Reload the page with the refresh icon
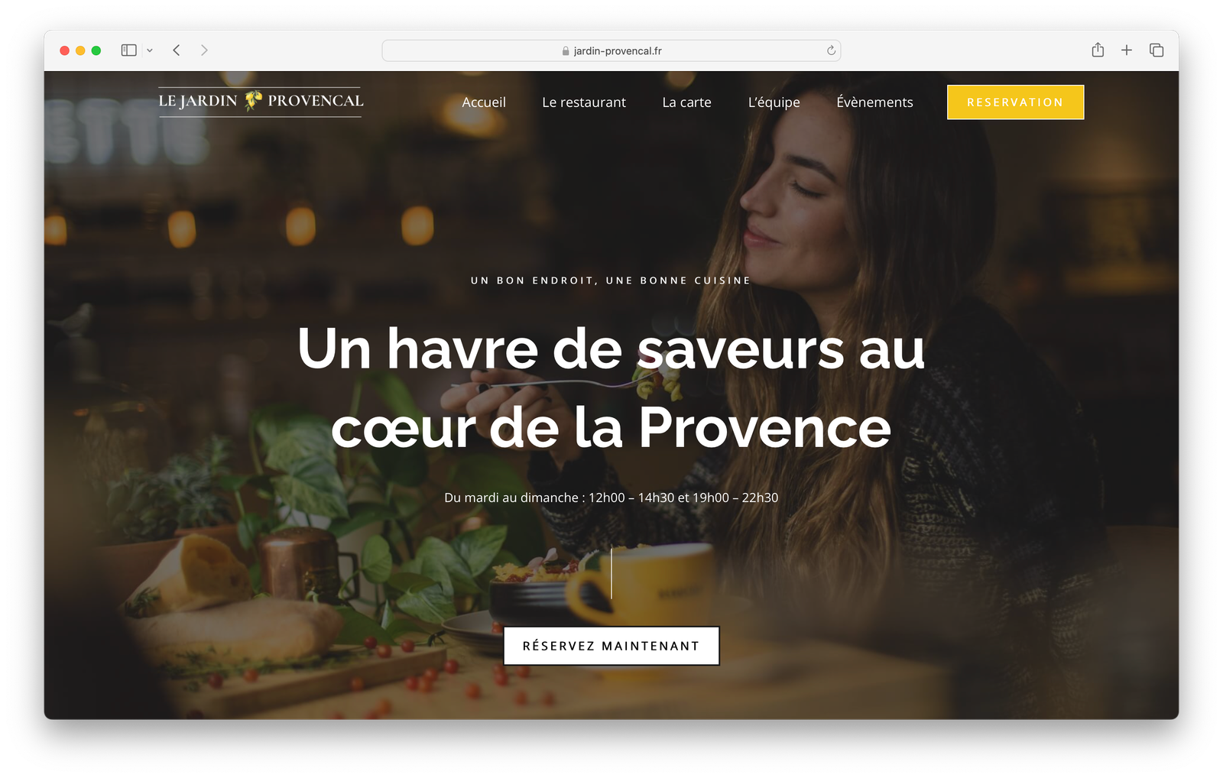The height and width of the screenshot is (778, 1223). [x=831, y=50]
